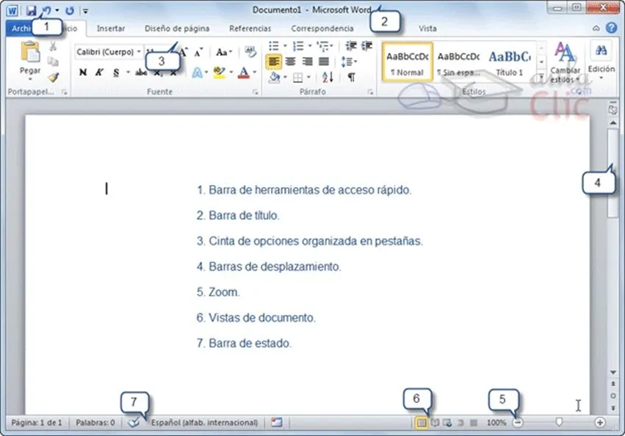
Task: Zoom out using the minus slider control
Action: coord(517,423)
